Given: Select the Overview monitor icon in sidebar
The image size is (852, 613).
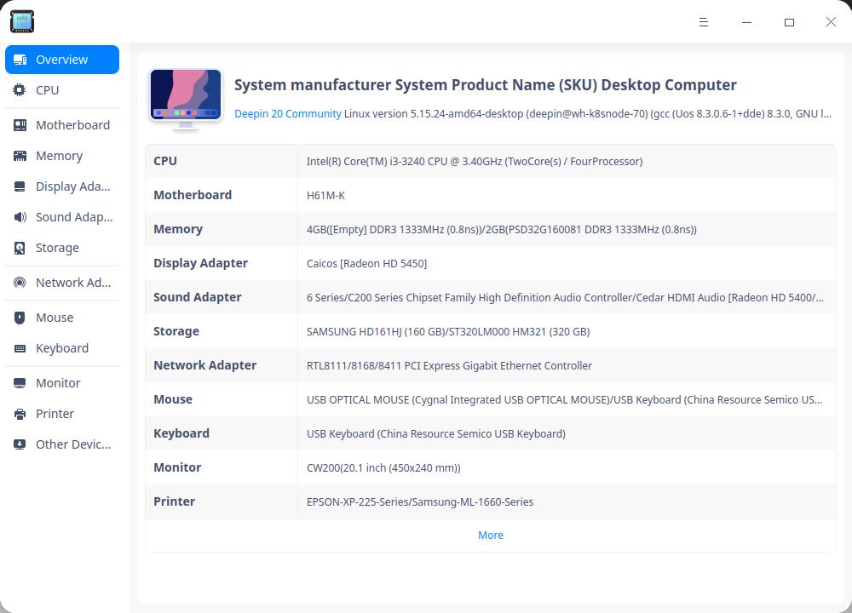Looking at the screenshot, I should [20, 60].
